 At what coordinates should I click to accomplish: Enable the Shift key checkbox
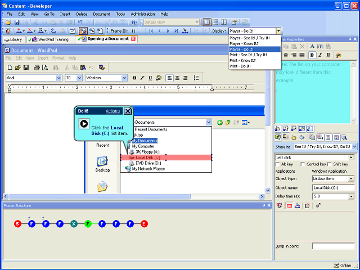pyautogui.click(x=330, y=164)
